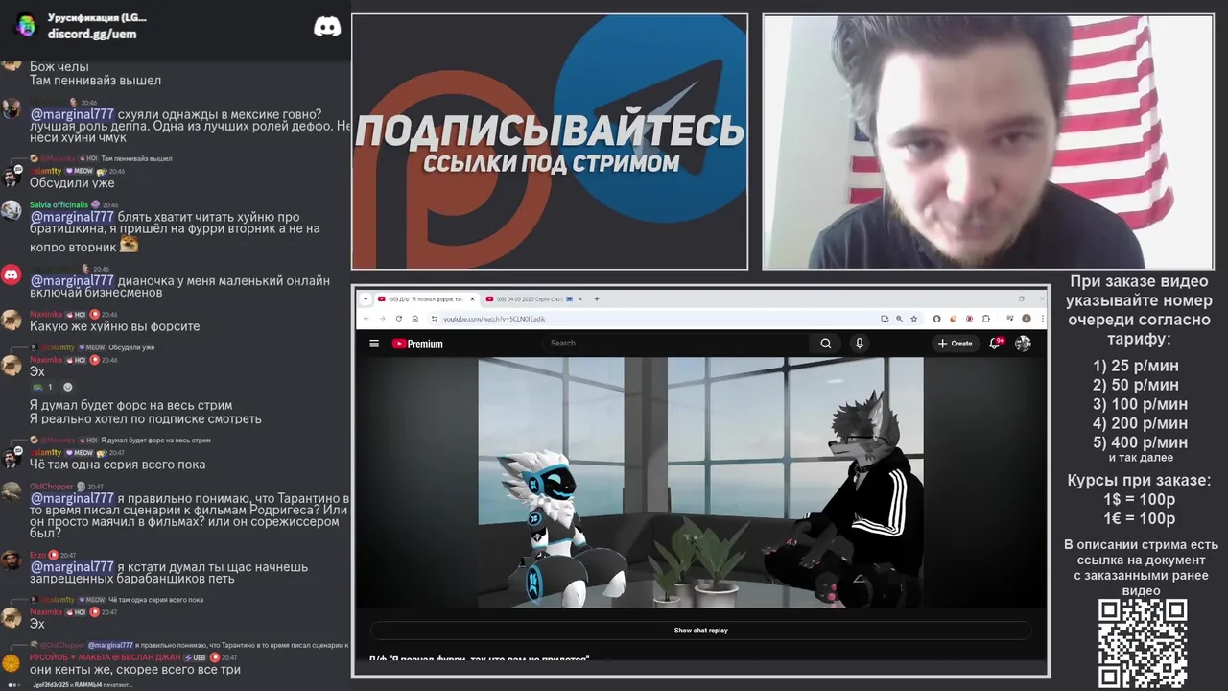Click the username 'OldChopper'
Image resolution: width=1228 pixels, height=691 pixels.
(x=51, y=487)
